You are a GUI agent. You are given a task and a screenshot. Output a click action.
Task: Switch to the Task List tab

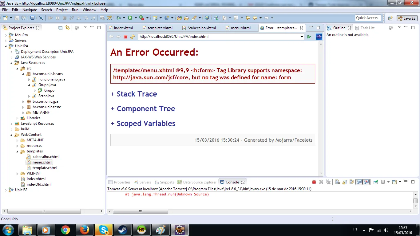tap(365, 28)
